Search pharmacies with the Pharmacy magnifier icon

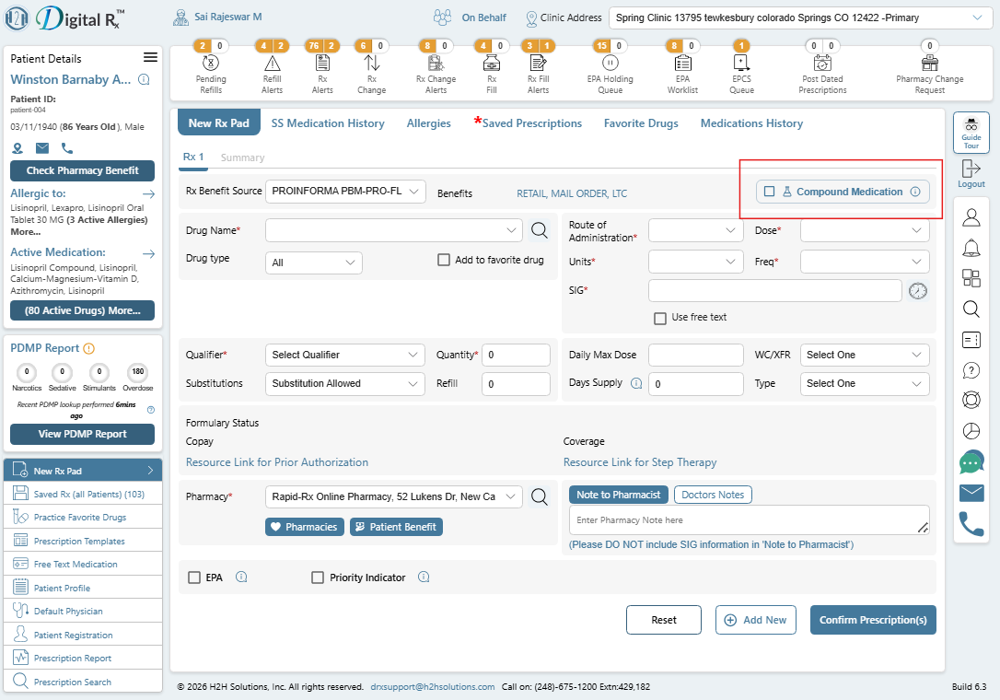pos(540,496)
